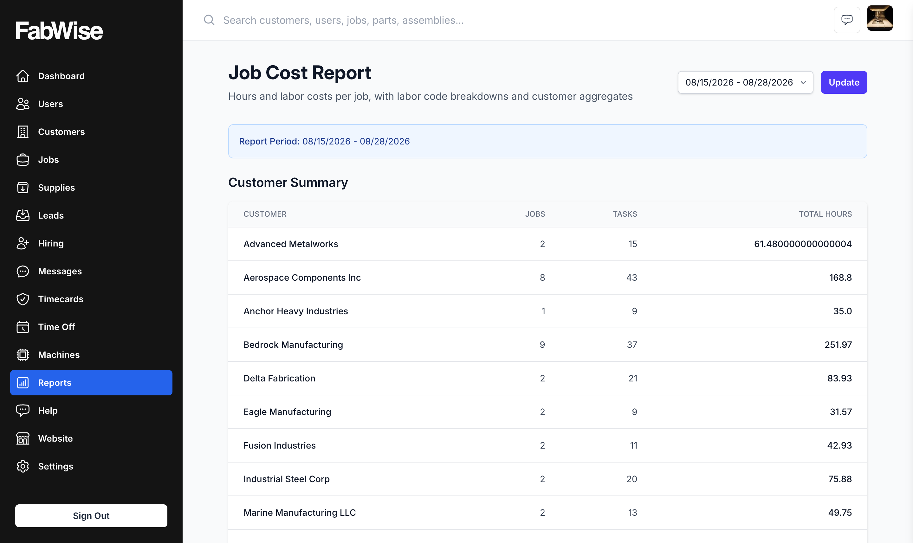Click the Messages chat bubble icon in sidebar
913x543 pixels.
[x=23, y=271]
